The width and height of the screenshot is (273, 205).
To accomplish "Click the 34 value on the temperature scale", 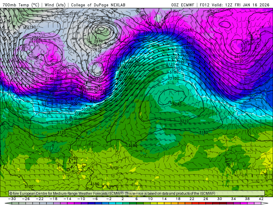I will [233, 199].
